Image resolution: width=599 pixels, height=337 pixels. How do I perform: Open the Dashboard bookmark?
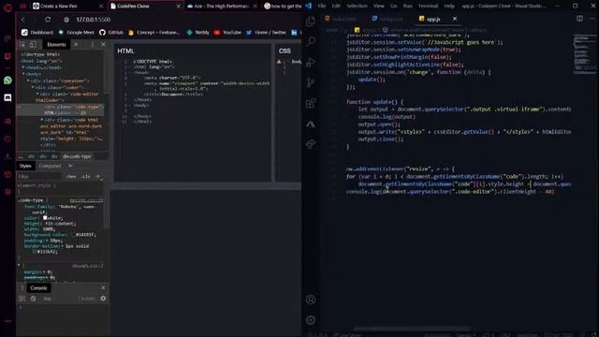click(x=37, y=33)
